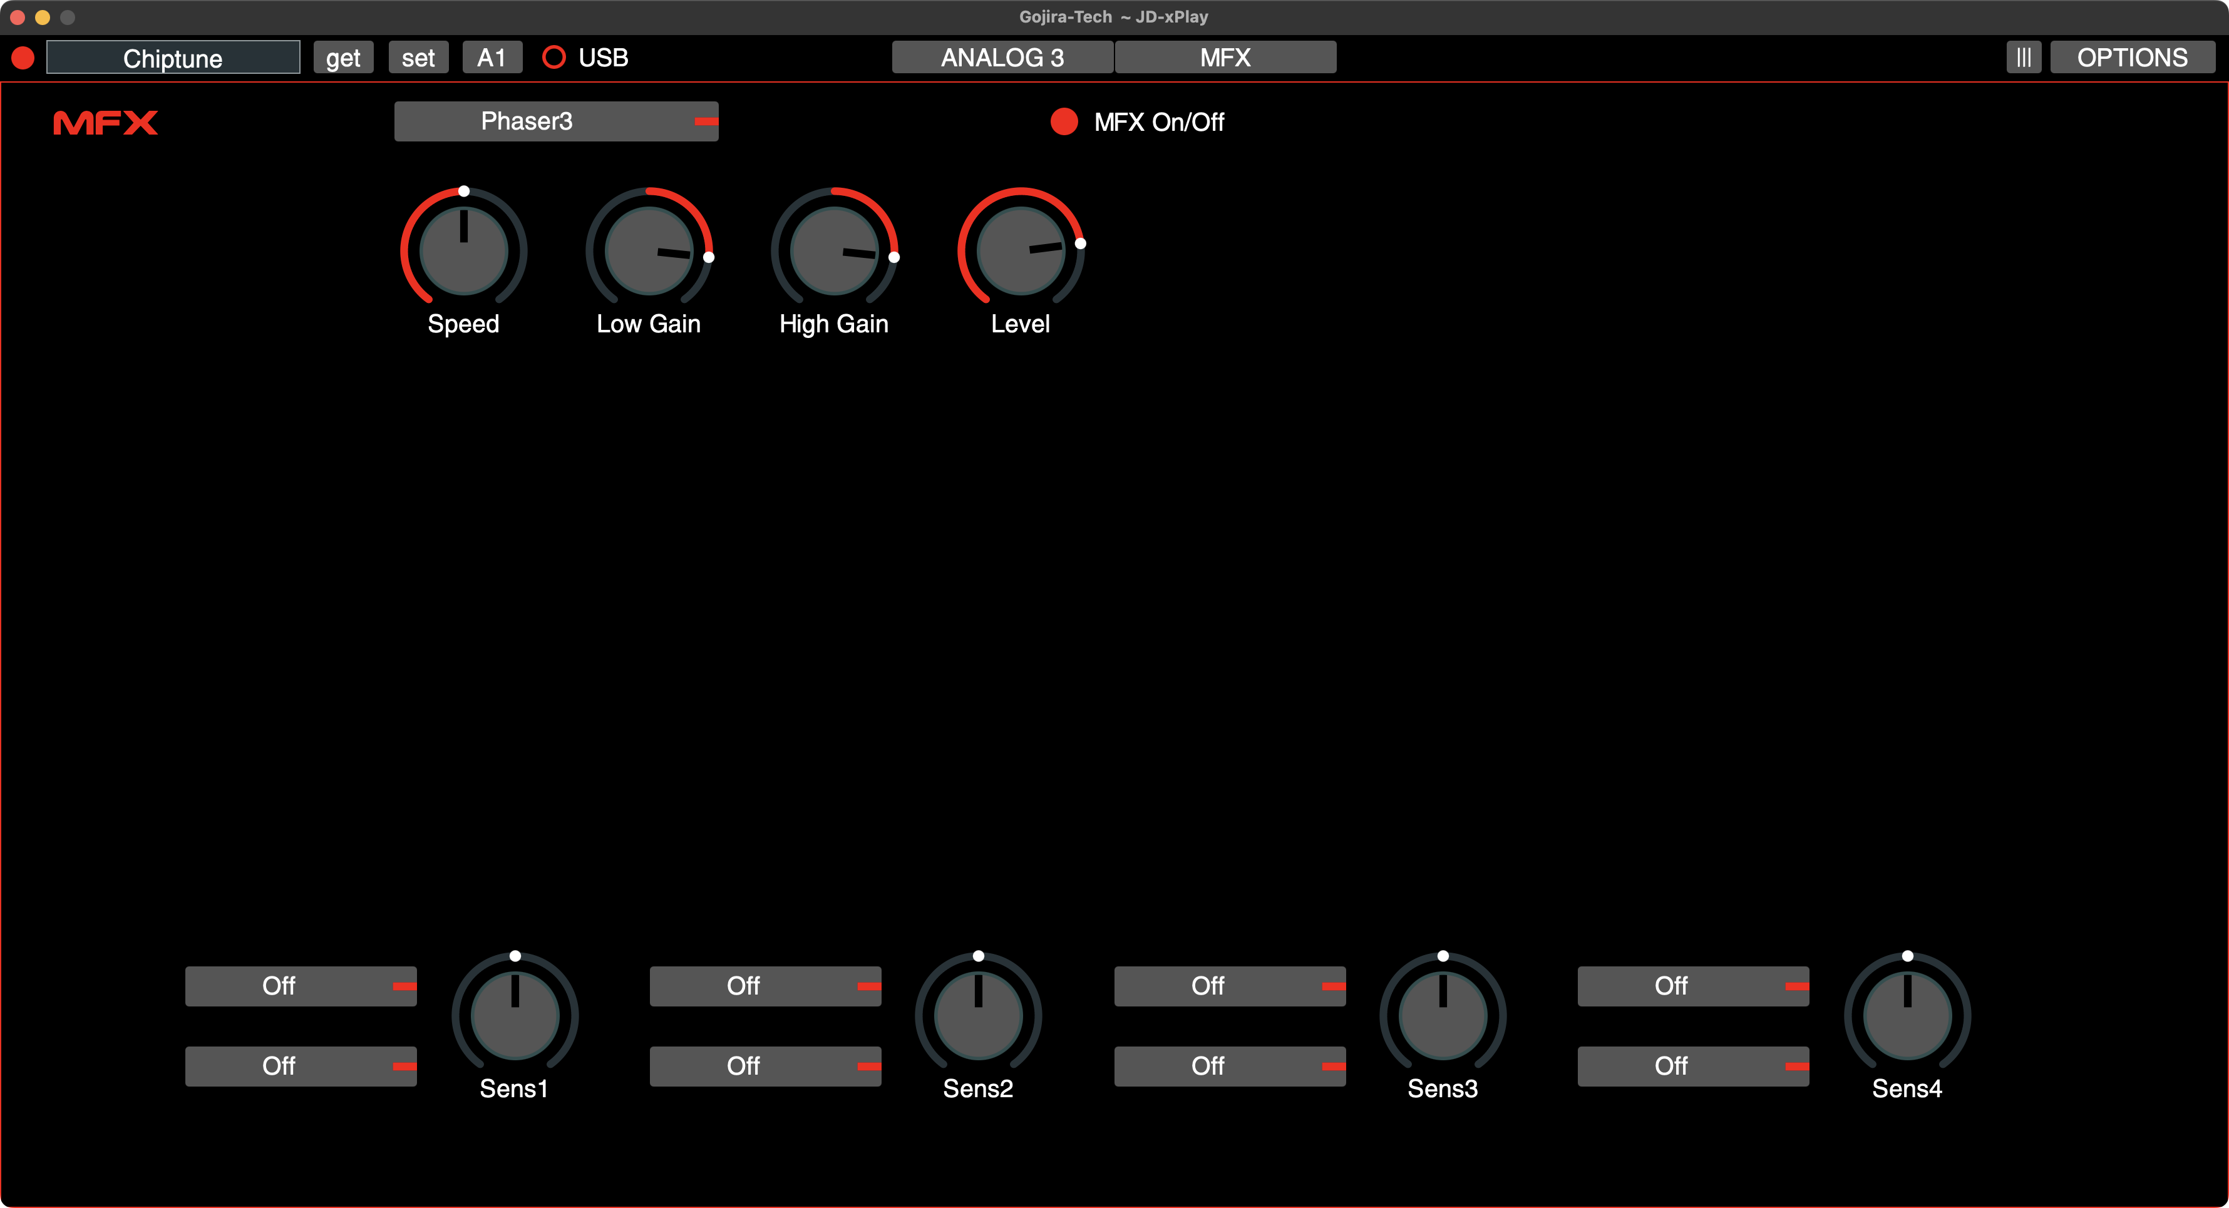Screen dimensions: 2229x1208
Task: Open the Phaser3 effect type dropdown
Action: click(557, 121)
